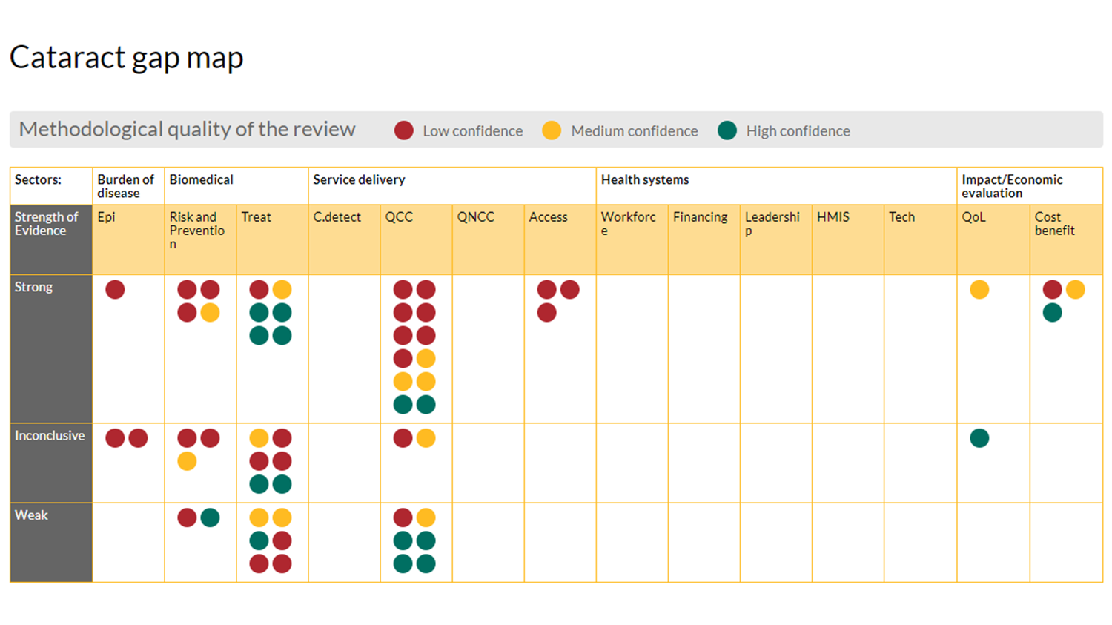Select the single red dot in Strong Epi cell

click(115, 289)
